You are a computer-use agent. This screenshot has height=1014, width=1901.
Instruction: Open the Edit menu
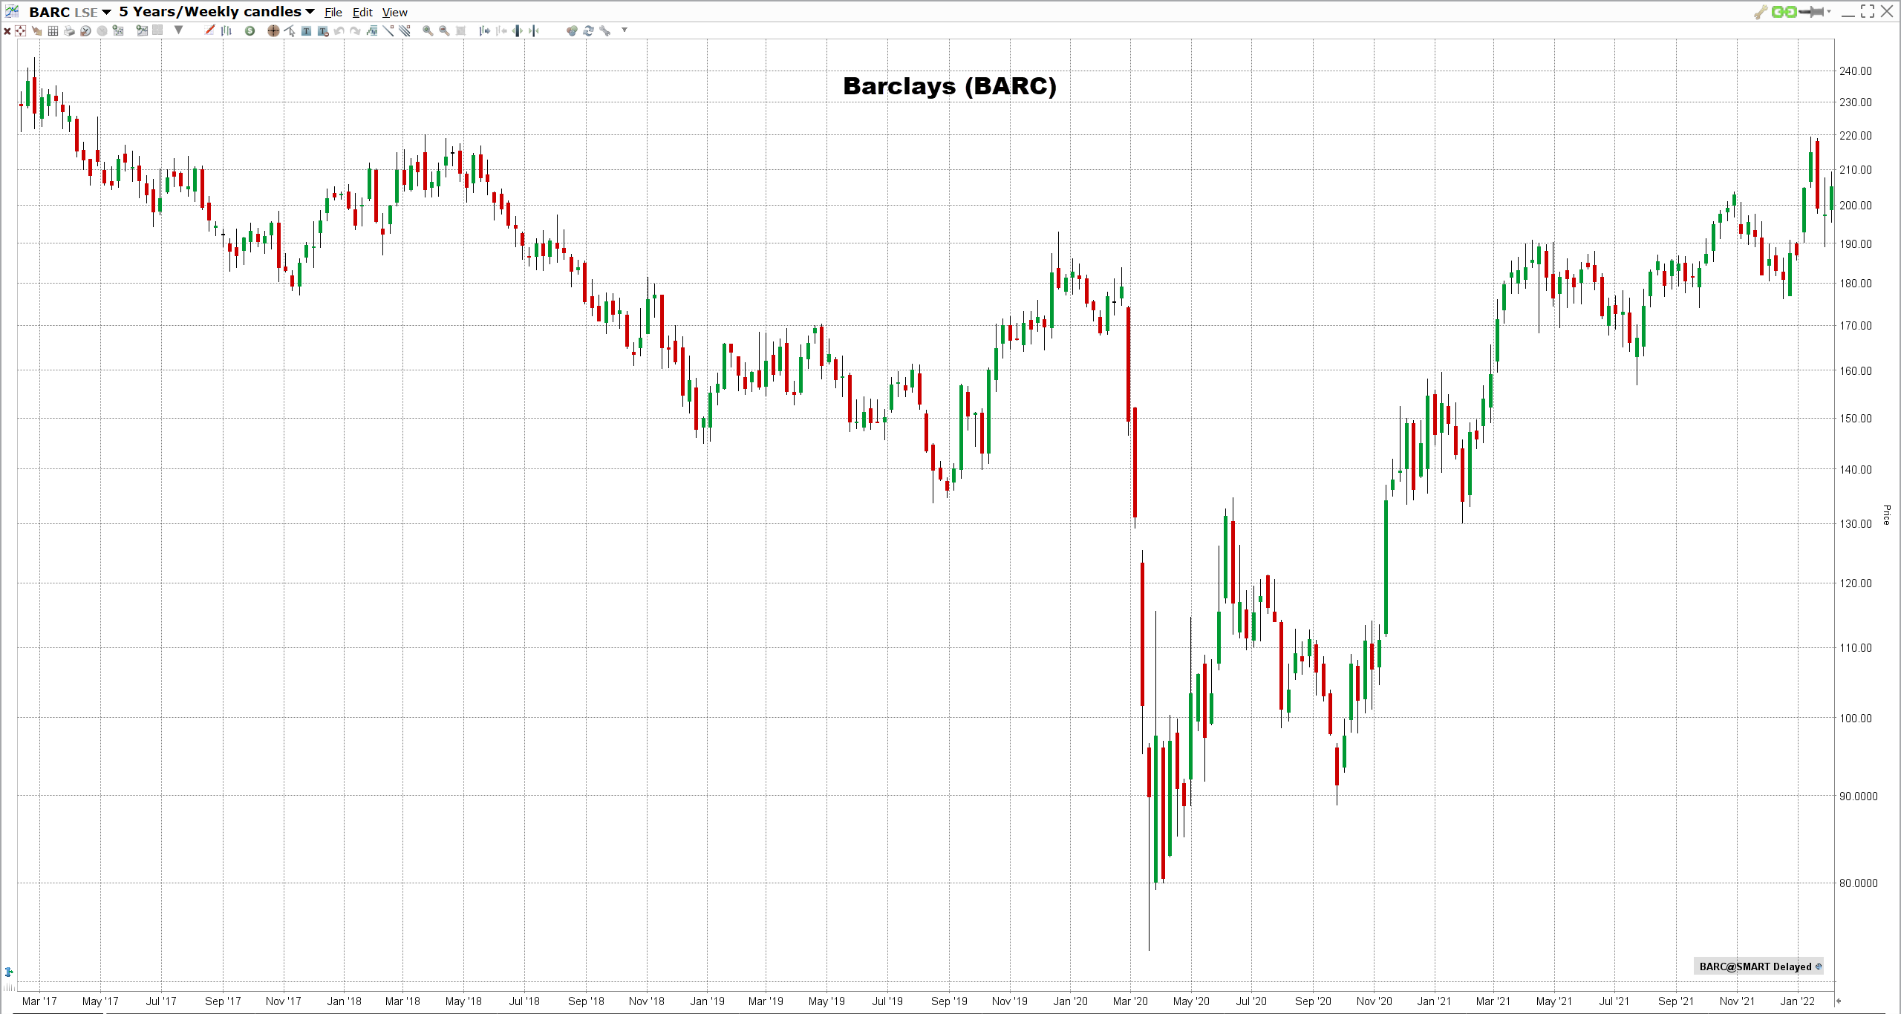[362, 13]
